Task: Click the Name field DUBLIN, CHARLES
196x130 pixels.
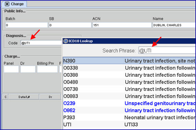Action: tap(174, 25)
